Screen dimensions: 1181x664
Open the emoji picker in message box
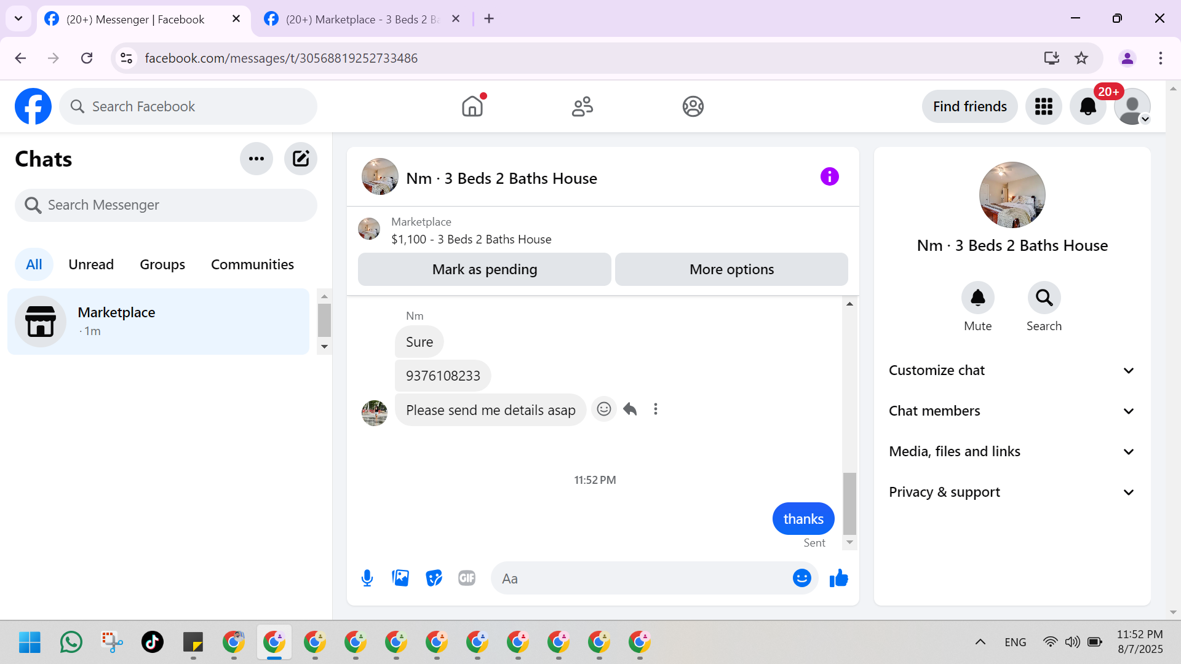coord(801,578)
